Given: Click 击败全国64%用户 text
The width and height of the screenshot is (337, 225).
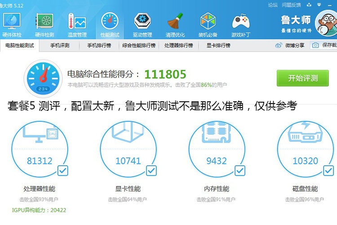Looking at the screenshot, I should click(x=128, y=199).
